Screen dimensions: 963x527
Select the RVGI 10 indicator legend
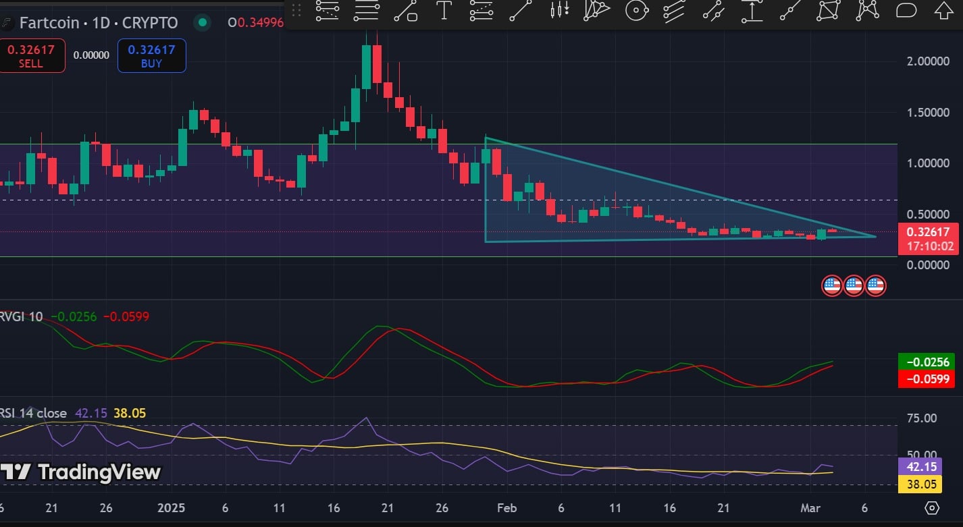coord(22,316)
